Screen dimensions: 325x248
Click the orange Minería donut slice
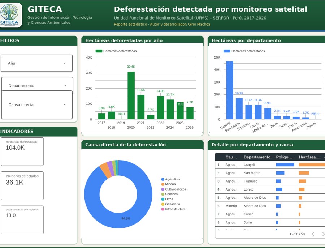105,171
